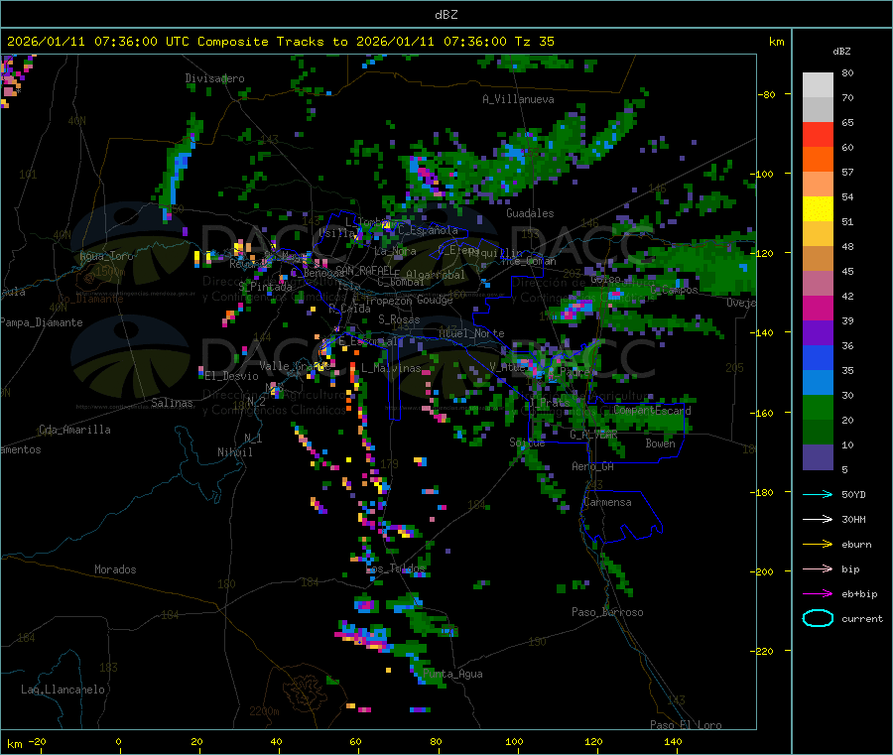This screenshot has width=893, height=755.
Task: Pick the 5 dBZ purple-gray swatch
Action: [x=818, y=457]
